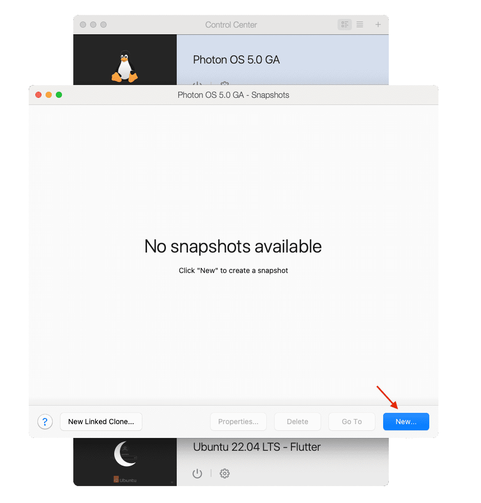The image size is (481, 503).
Task: Click the Ubuntu VM preview thumbnail
Action: 125,462
